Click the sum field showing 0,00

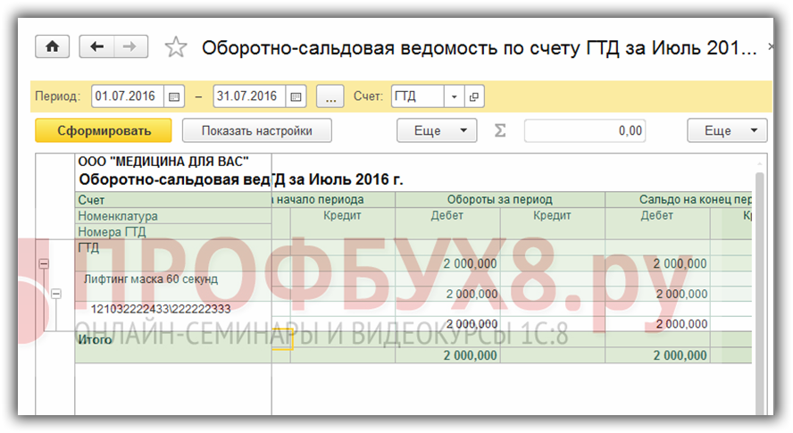coord(585,130)
